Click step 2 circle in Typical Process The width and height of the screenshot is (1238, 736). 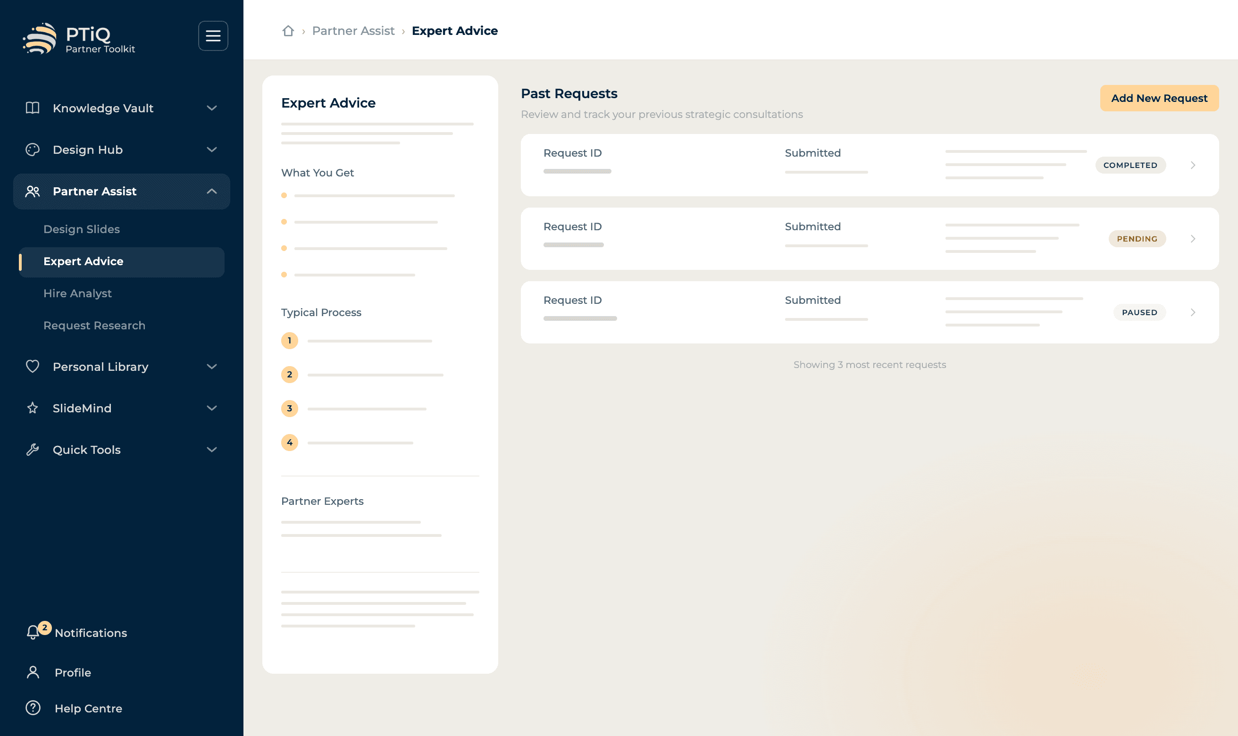tap(290, 375)
